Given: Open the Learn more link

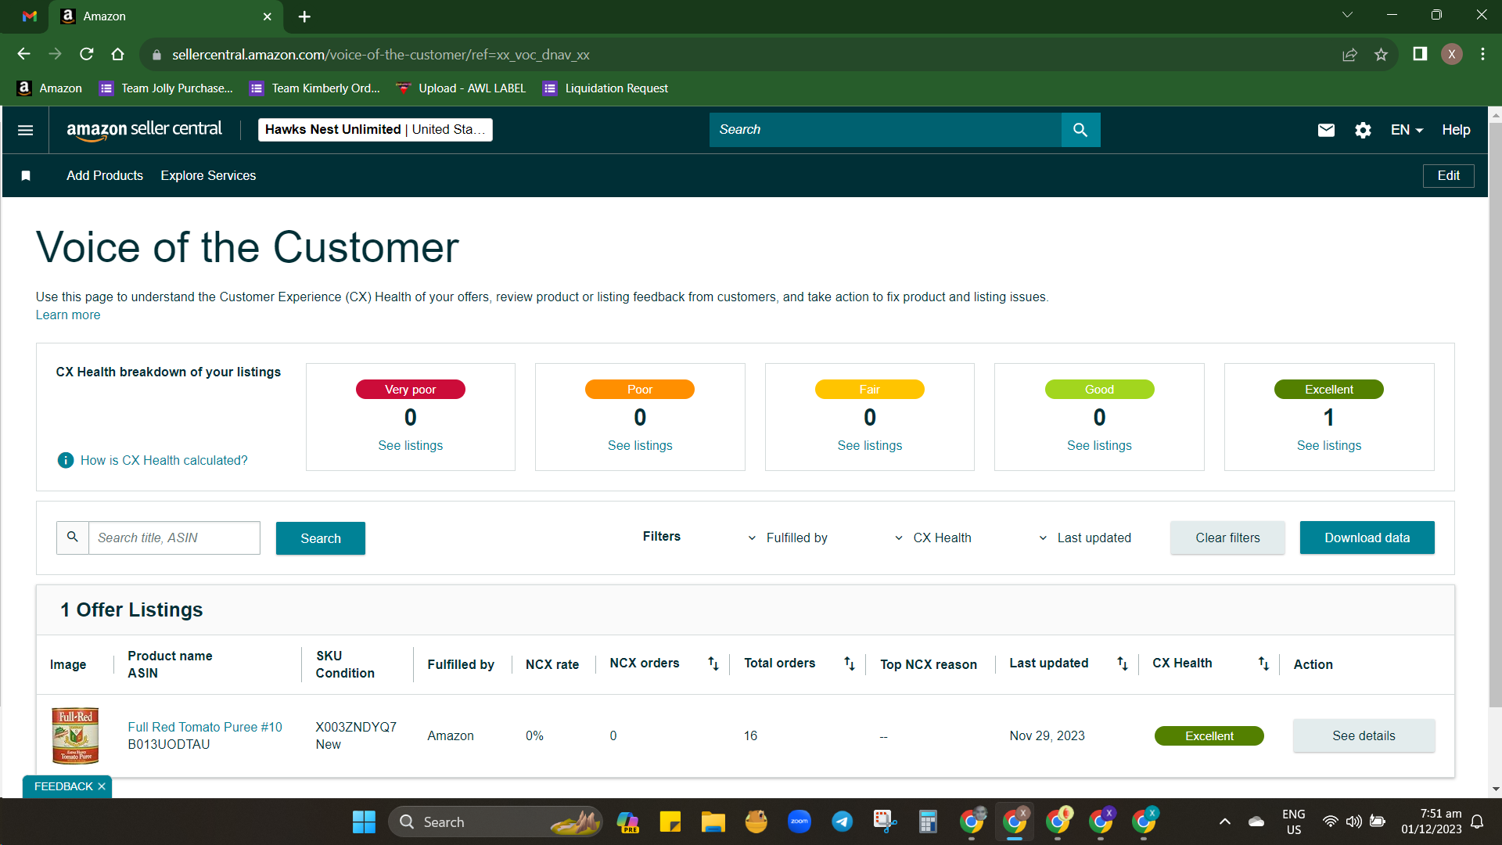Looking at the screenshot, I should 68,315.
